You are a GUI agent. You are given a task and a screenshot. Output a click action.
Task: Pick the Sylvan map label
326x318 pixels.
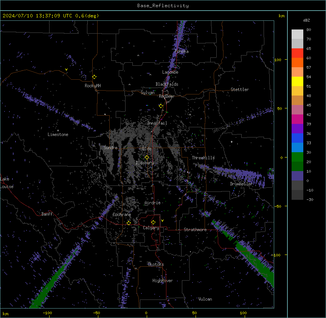[147, 93]
